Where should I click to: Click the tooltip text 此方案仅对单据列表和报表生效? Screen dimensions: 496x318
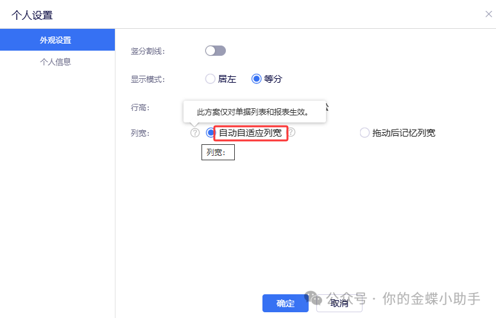pyautogui.click(x=253, y=112)
